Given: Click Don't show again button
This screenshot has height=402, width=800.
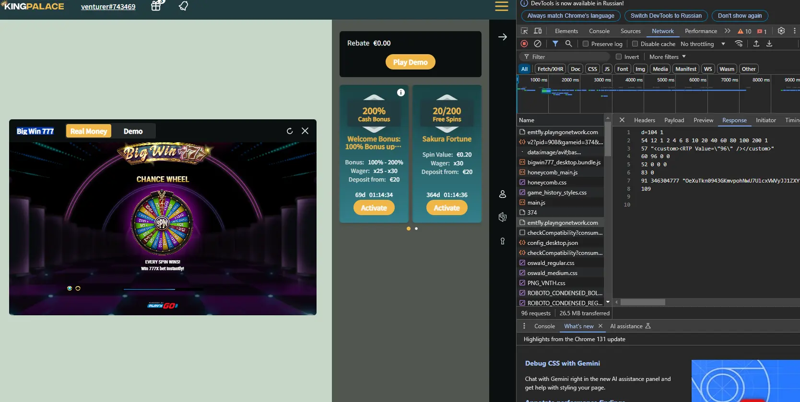Looking at the screenshot, I should click(740, 16).
